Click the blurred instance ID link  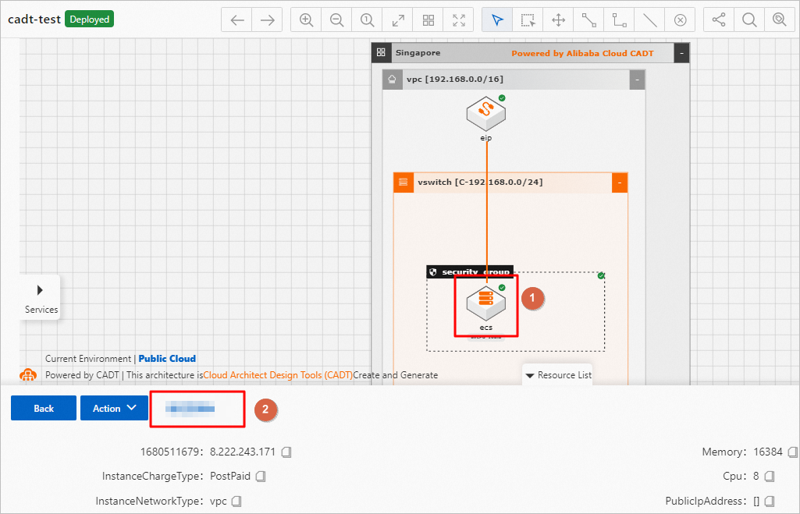(190, 408)
